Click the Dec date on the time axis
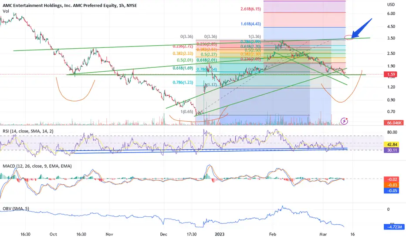Screen dimensions: 406x239 (163, 234)
